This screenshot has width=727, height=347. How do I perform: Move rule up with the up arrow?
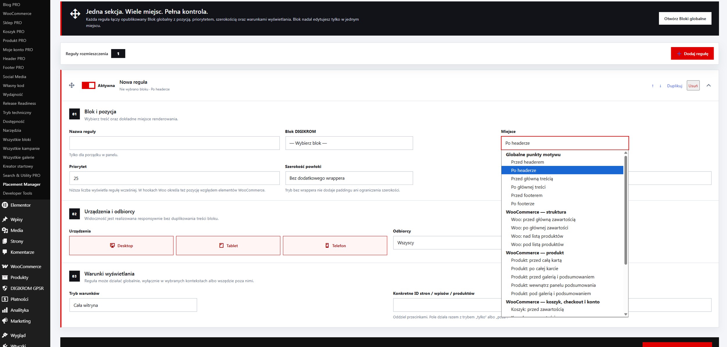click(x=653, y=86)
